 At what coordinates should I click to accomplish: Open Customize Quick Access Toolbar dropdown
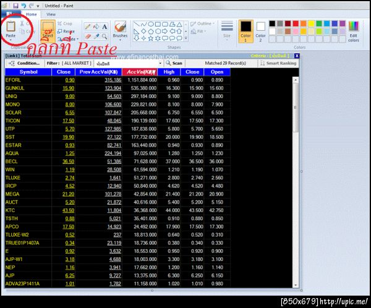pyautogui.click(x=38, y=6)
